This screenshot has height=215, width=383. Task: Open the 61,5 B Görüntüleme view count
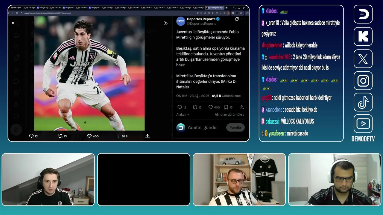[226, 96]
